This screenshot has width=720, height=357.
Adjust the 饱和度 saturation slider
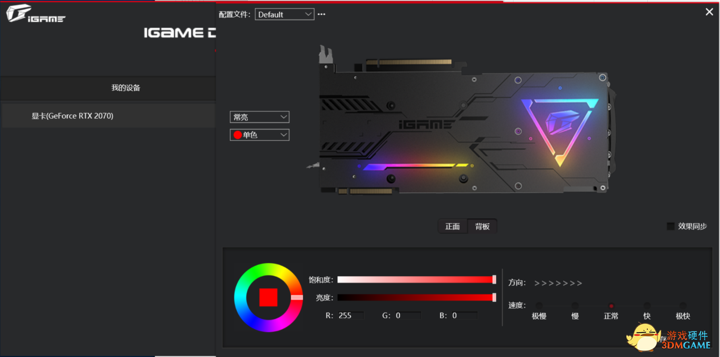(417, 280)
